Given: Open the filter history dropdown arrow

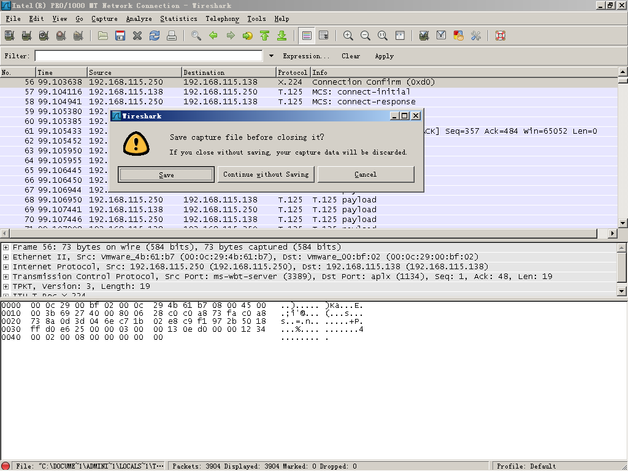Looking at the screenshot, I should (x=271, y=56).
